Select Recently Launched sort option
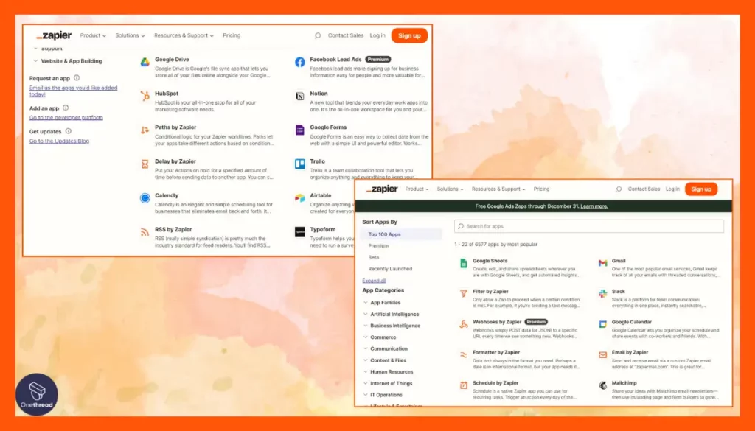The height and width of the screenshot is (431, 755). coord(390,269)
